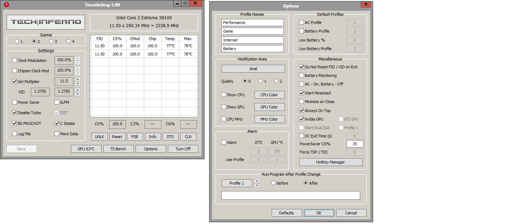
Task: Click the DTS button under the table
Action: pos(170,137)
